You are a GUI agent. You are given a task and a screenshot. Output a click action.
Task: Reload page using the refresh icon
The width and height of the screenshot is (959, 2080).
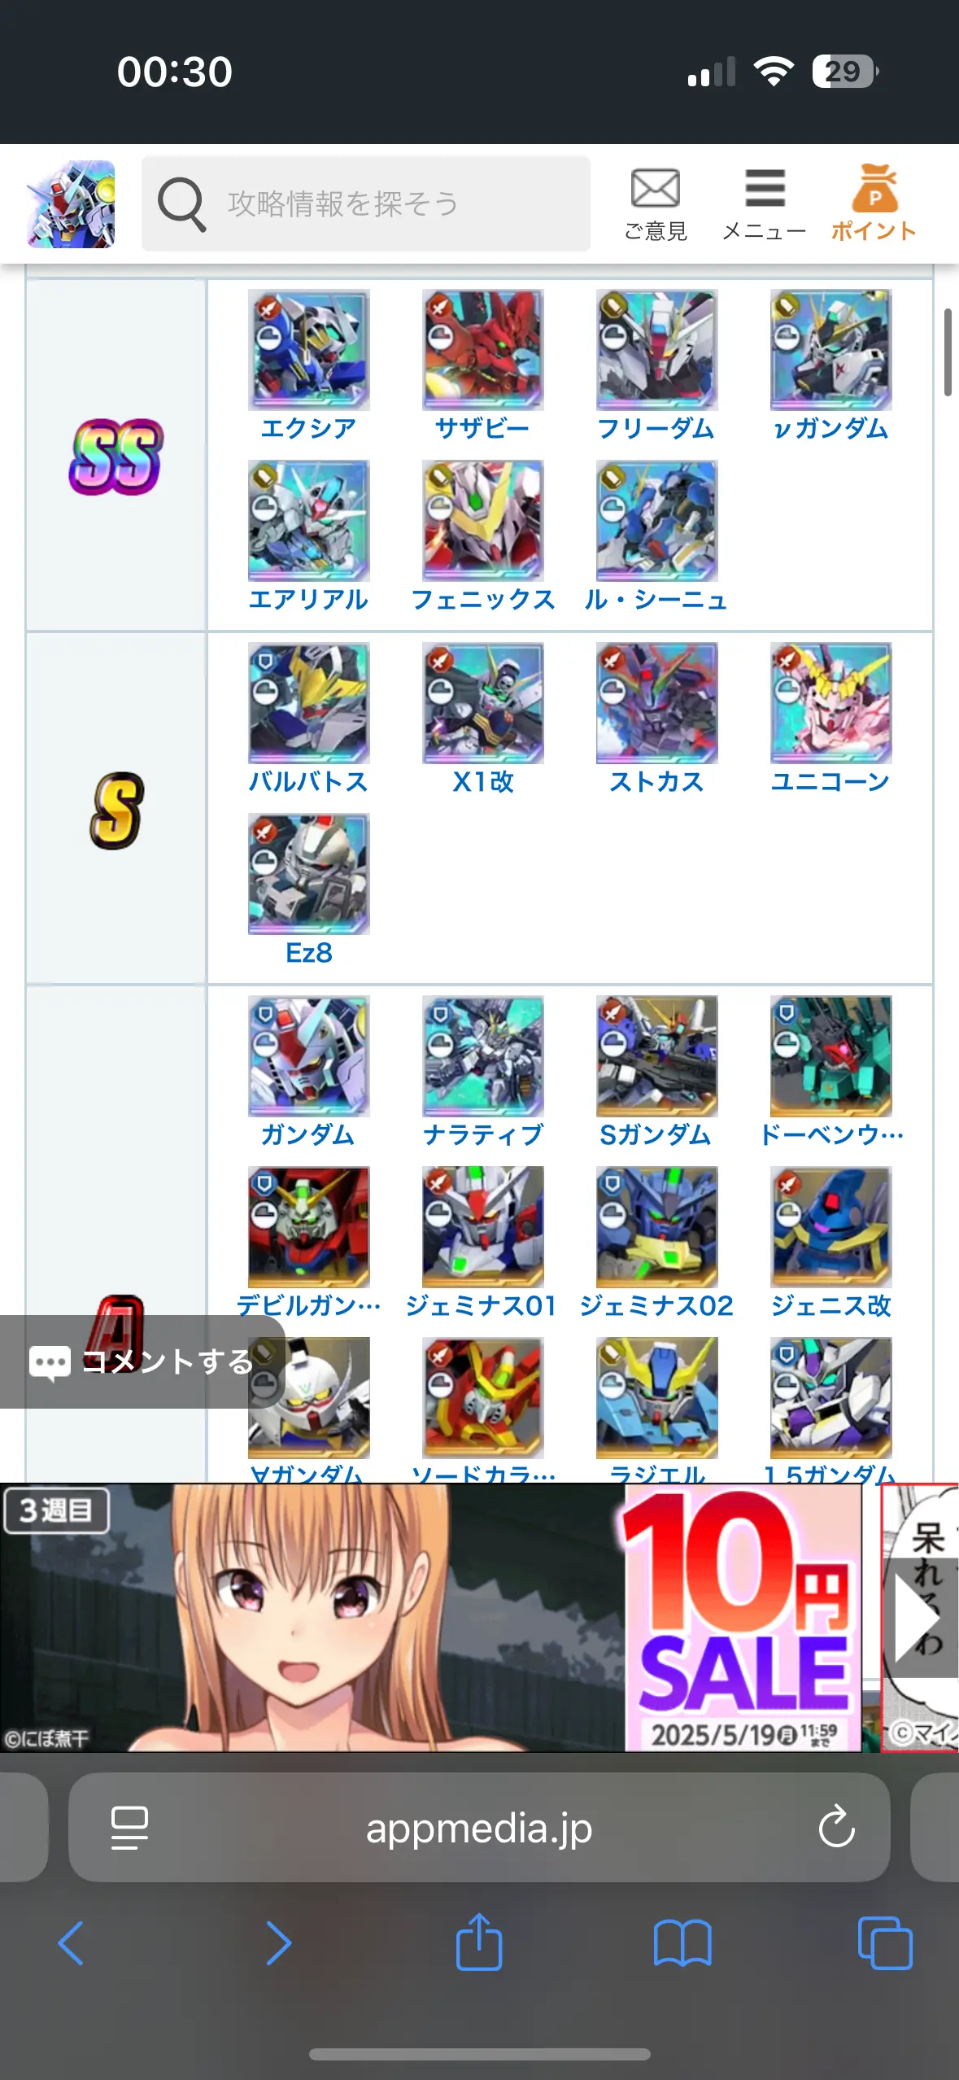836,1828
